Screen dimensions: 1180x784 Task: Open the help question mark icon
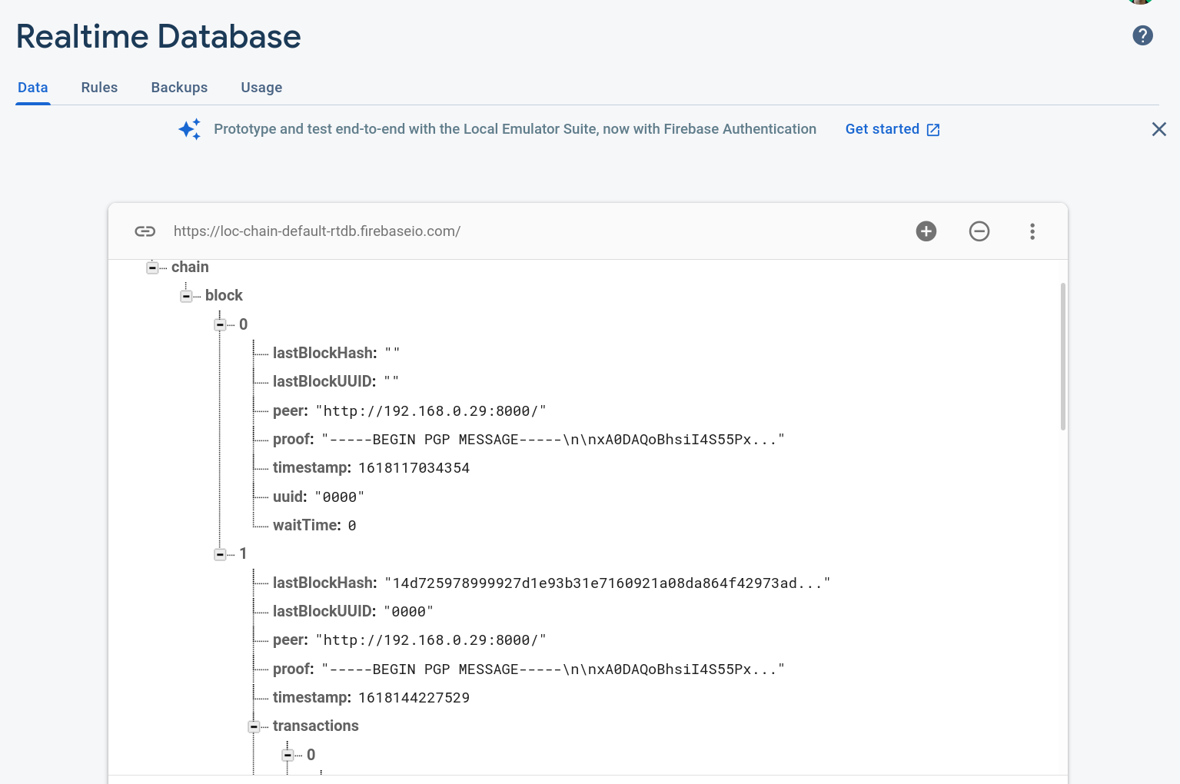coord(1142,35)
